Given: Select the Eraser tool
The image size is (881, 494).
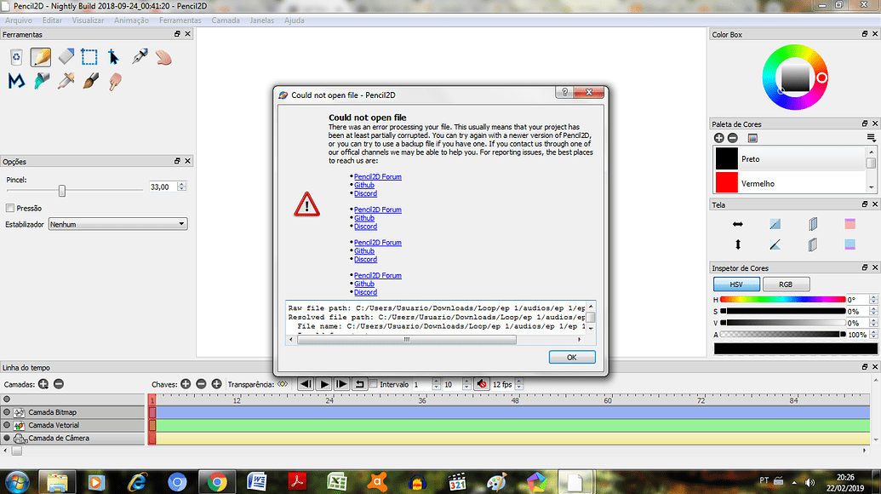Looking at the screenshot, I should point(66,57).
